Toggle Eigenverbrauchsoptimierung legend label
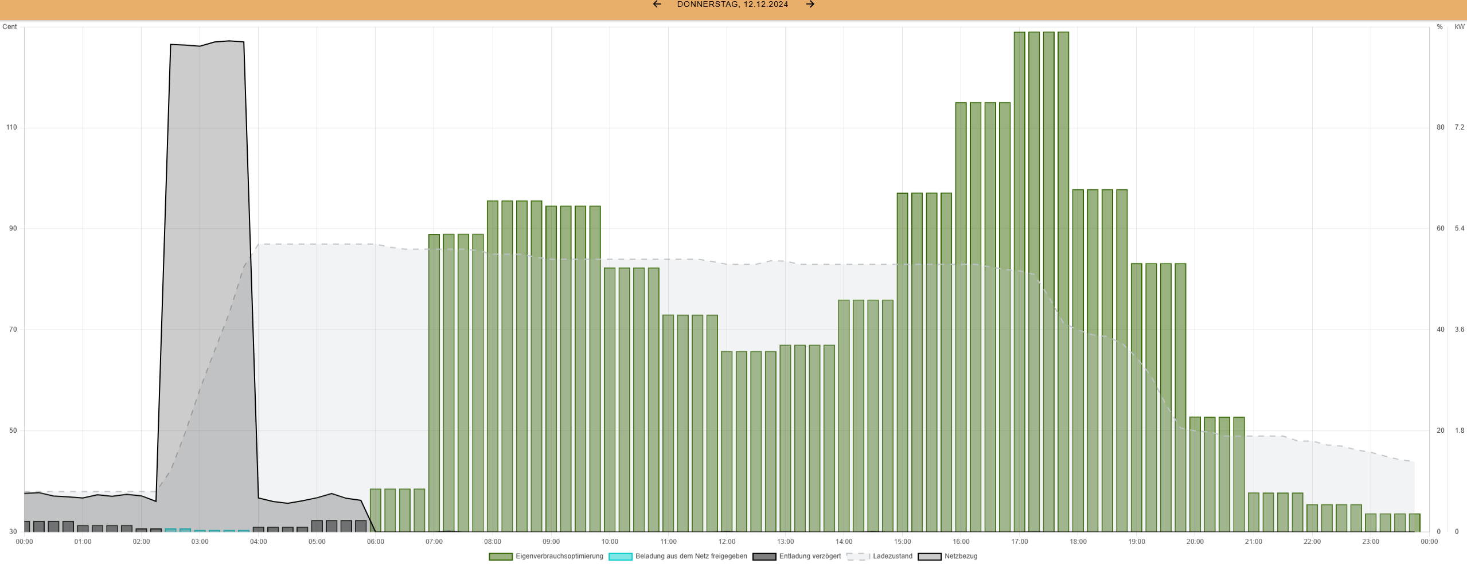The image size is (1467, 564). (x=559, y=556)
